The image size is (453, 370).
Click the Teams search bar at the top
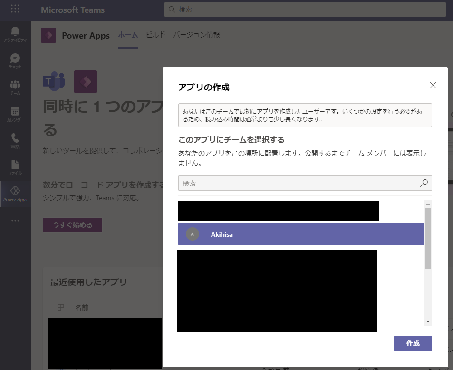304,10
